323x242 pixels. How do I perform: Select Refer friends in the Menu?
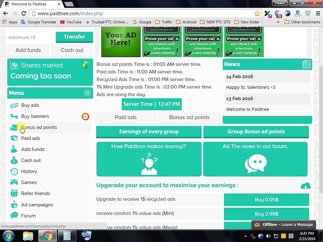(x=50, y=194)
